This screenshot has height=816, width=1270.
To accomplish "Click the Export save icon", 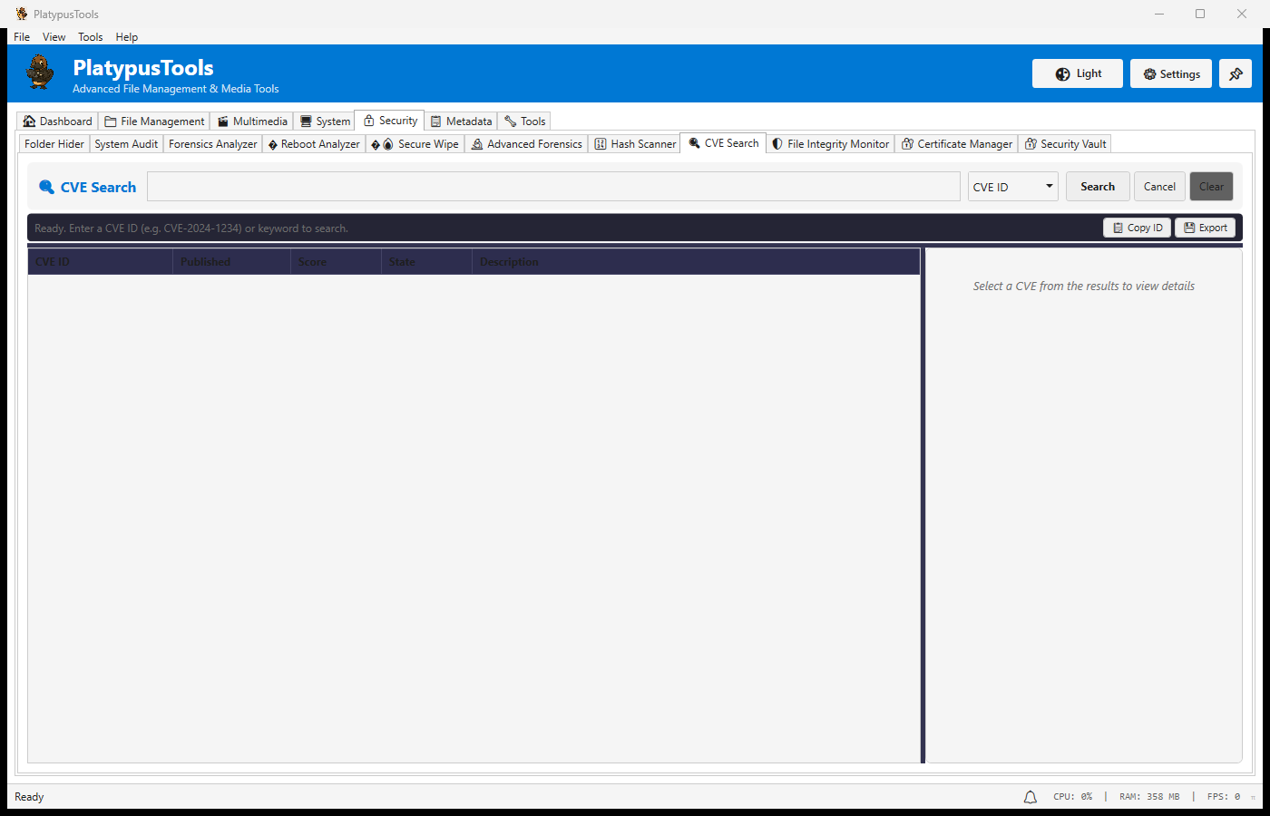I will [x=1189, y=228].
